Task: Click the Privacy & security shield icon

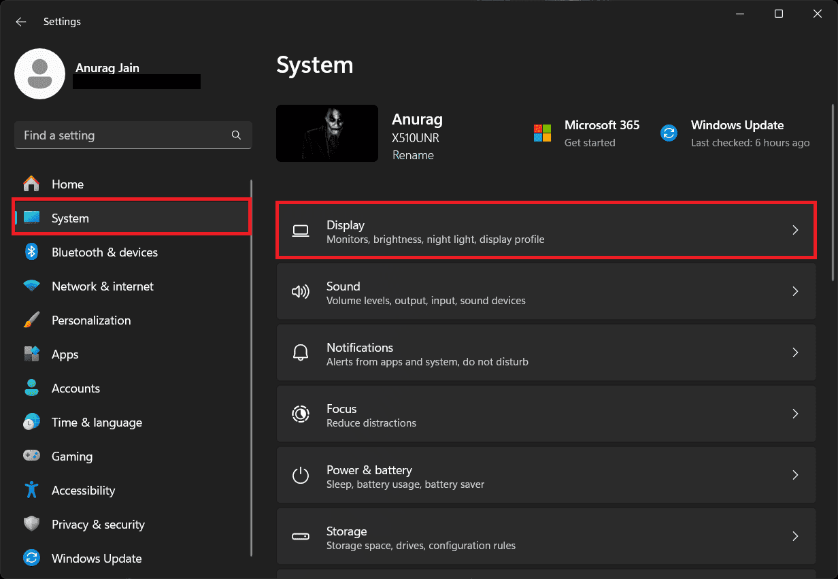Action: 31,524
